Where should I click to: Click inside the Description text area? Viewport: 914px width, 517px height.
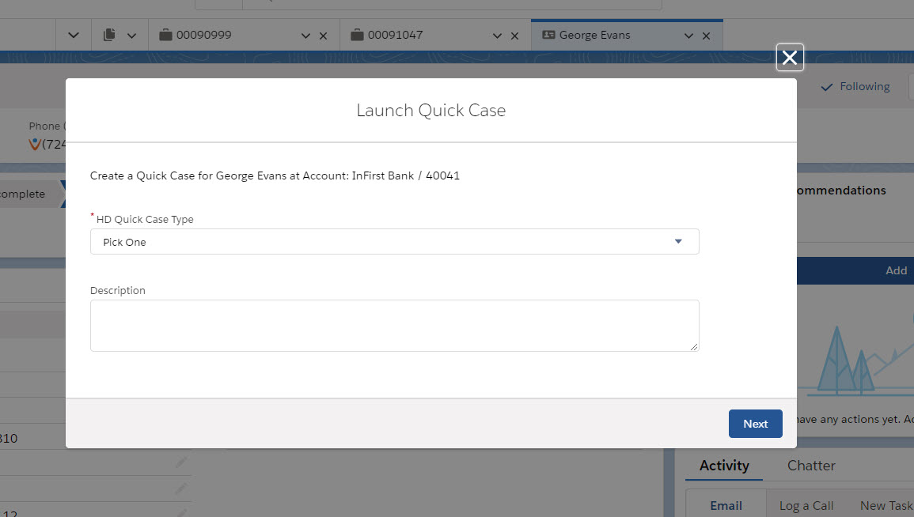[394, 325]
